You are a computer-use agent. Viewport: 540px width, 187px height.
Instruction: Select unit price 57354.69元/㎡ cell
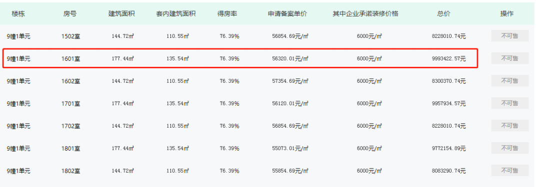(x=290, y=81)
